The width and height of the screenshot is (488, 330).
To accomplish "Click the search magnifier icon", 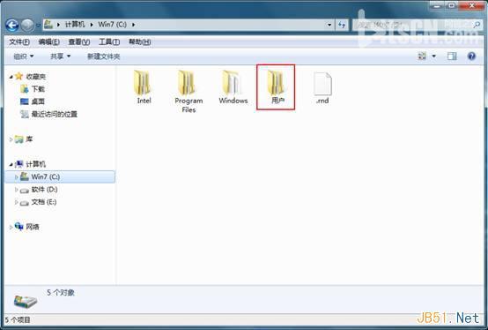I will point(477,25).
